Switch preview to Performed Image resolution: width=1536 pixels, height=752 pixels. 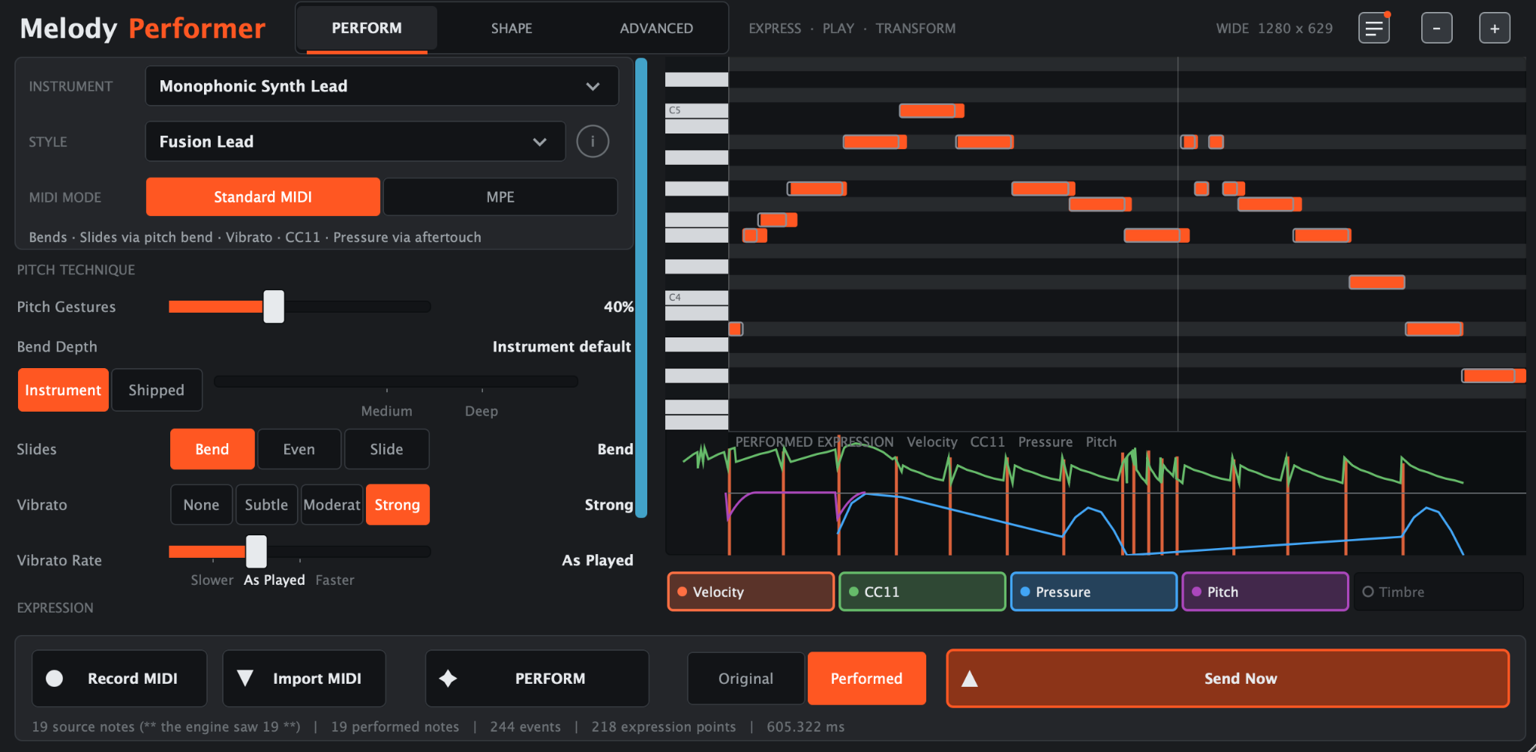coord(866,679)
